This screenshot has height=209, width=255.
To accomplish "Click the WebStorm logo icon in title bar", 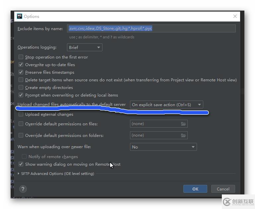I will 20,16.
